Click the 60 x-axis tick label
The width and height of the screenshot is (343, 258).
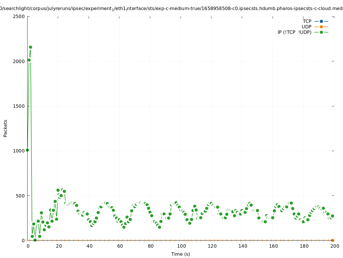120,246
